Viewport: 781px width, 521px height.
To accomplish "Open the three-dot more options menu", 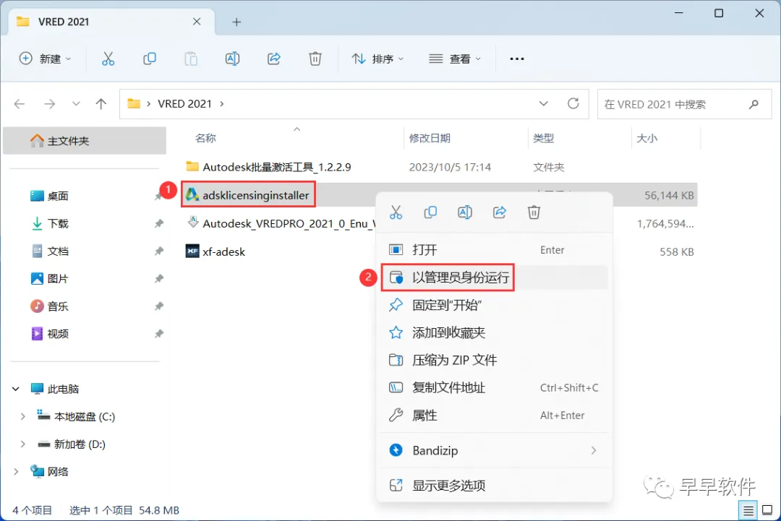I will point(516,59).
